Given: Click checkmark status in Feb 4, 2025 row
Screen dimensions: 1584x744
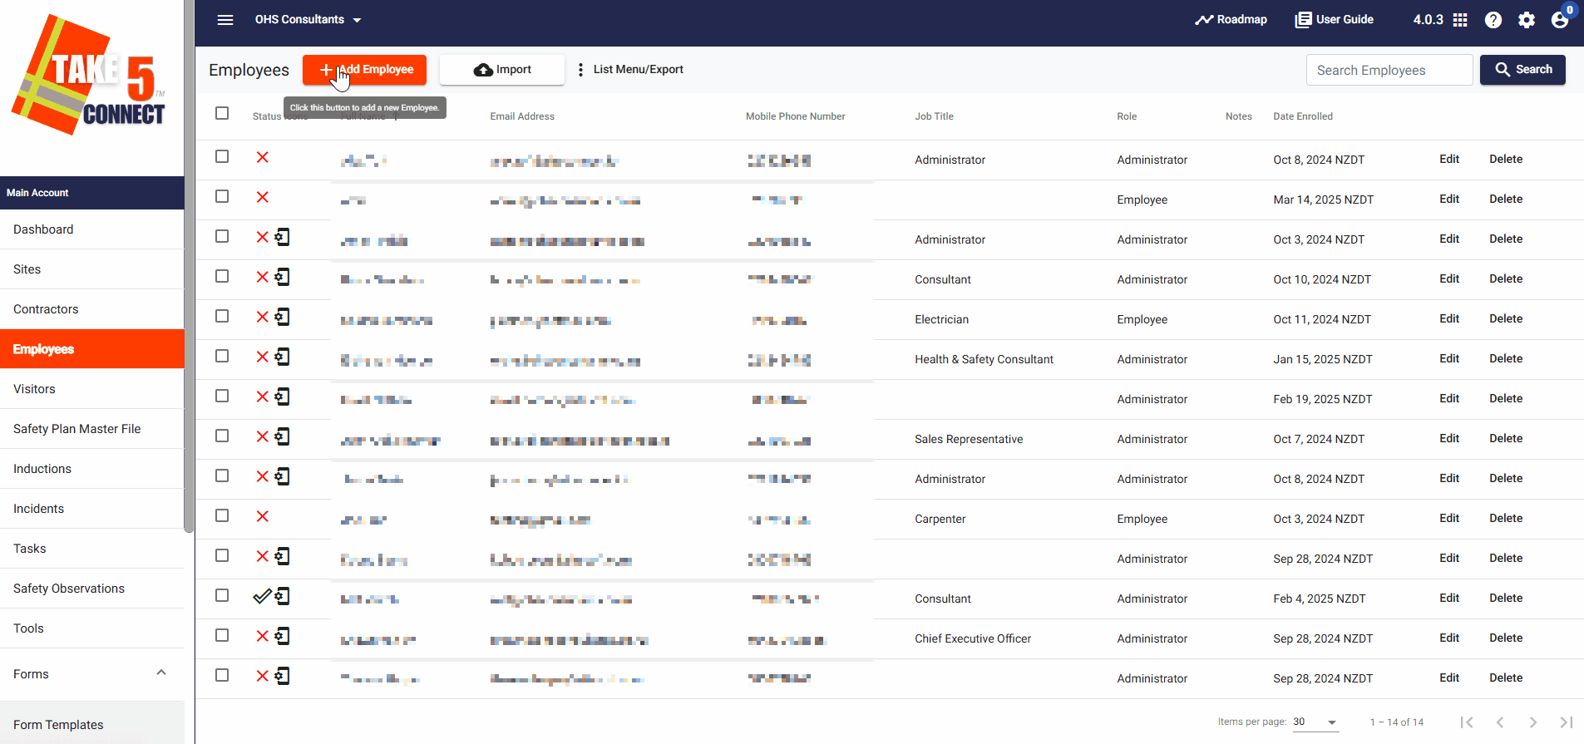Looking at the screenshot, I should tap(263, 596).
